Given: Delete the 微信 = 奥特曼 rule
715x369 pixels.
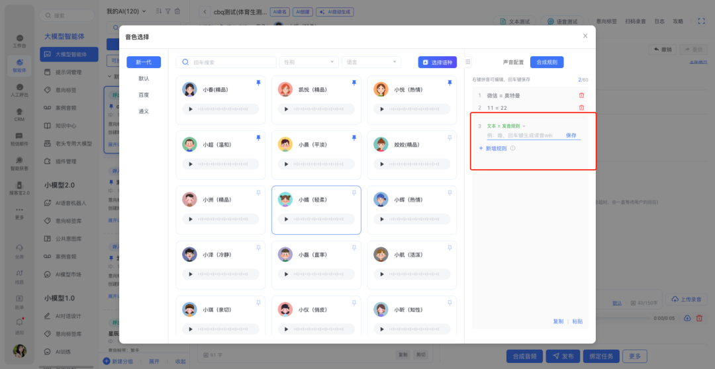Looking at the screenshot, I should pyautogui.click(x=581, y=95).
